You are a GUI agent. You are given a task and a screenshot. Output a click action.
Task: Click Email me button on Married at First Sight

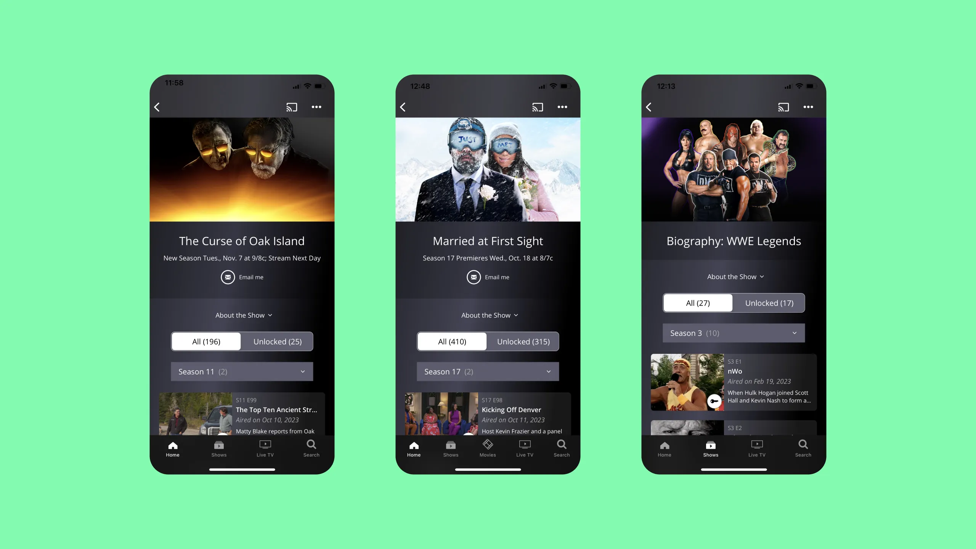tap(487, 277)
